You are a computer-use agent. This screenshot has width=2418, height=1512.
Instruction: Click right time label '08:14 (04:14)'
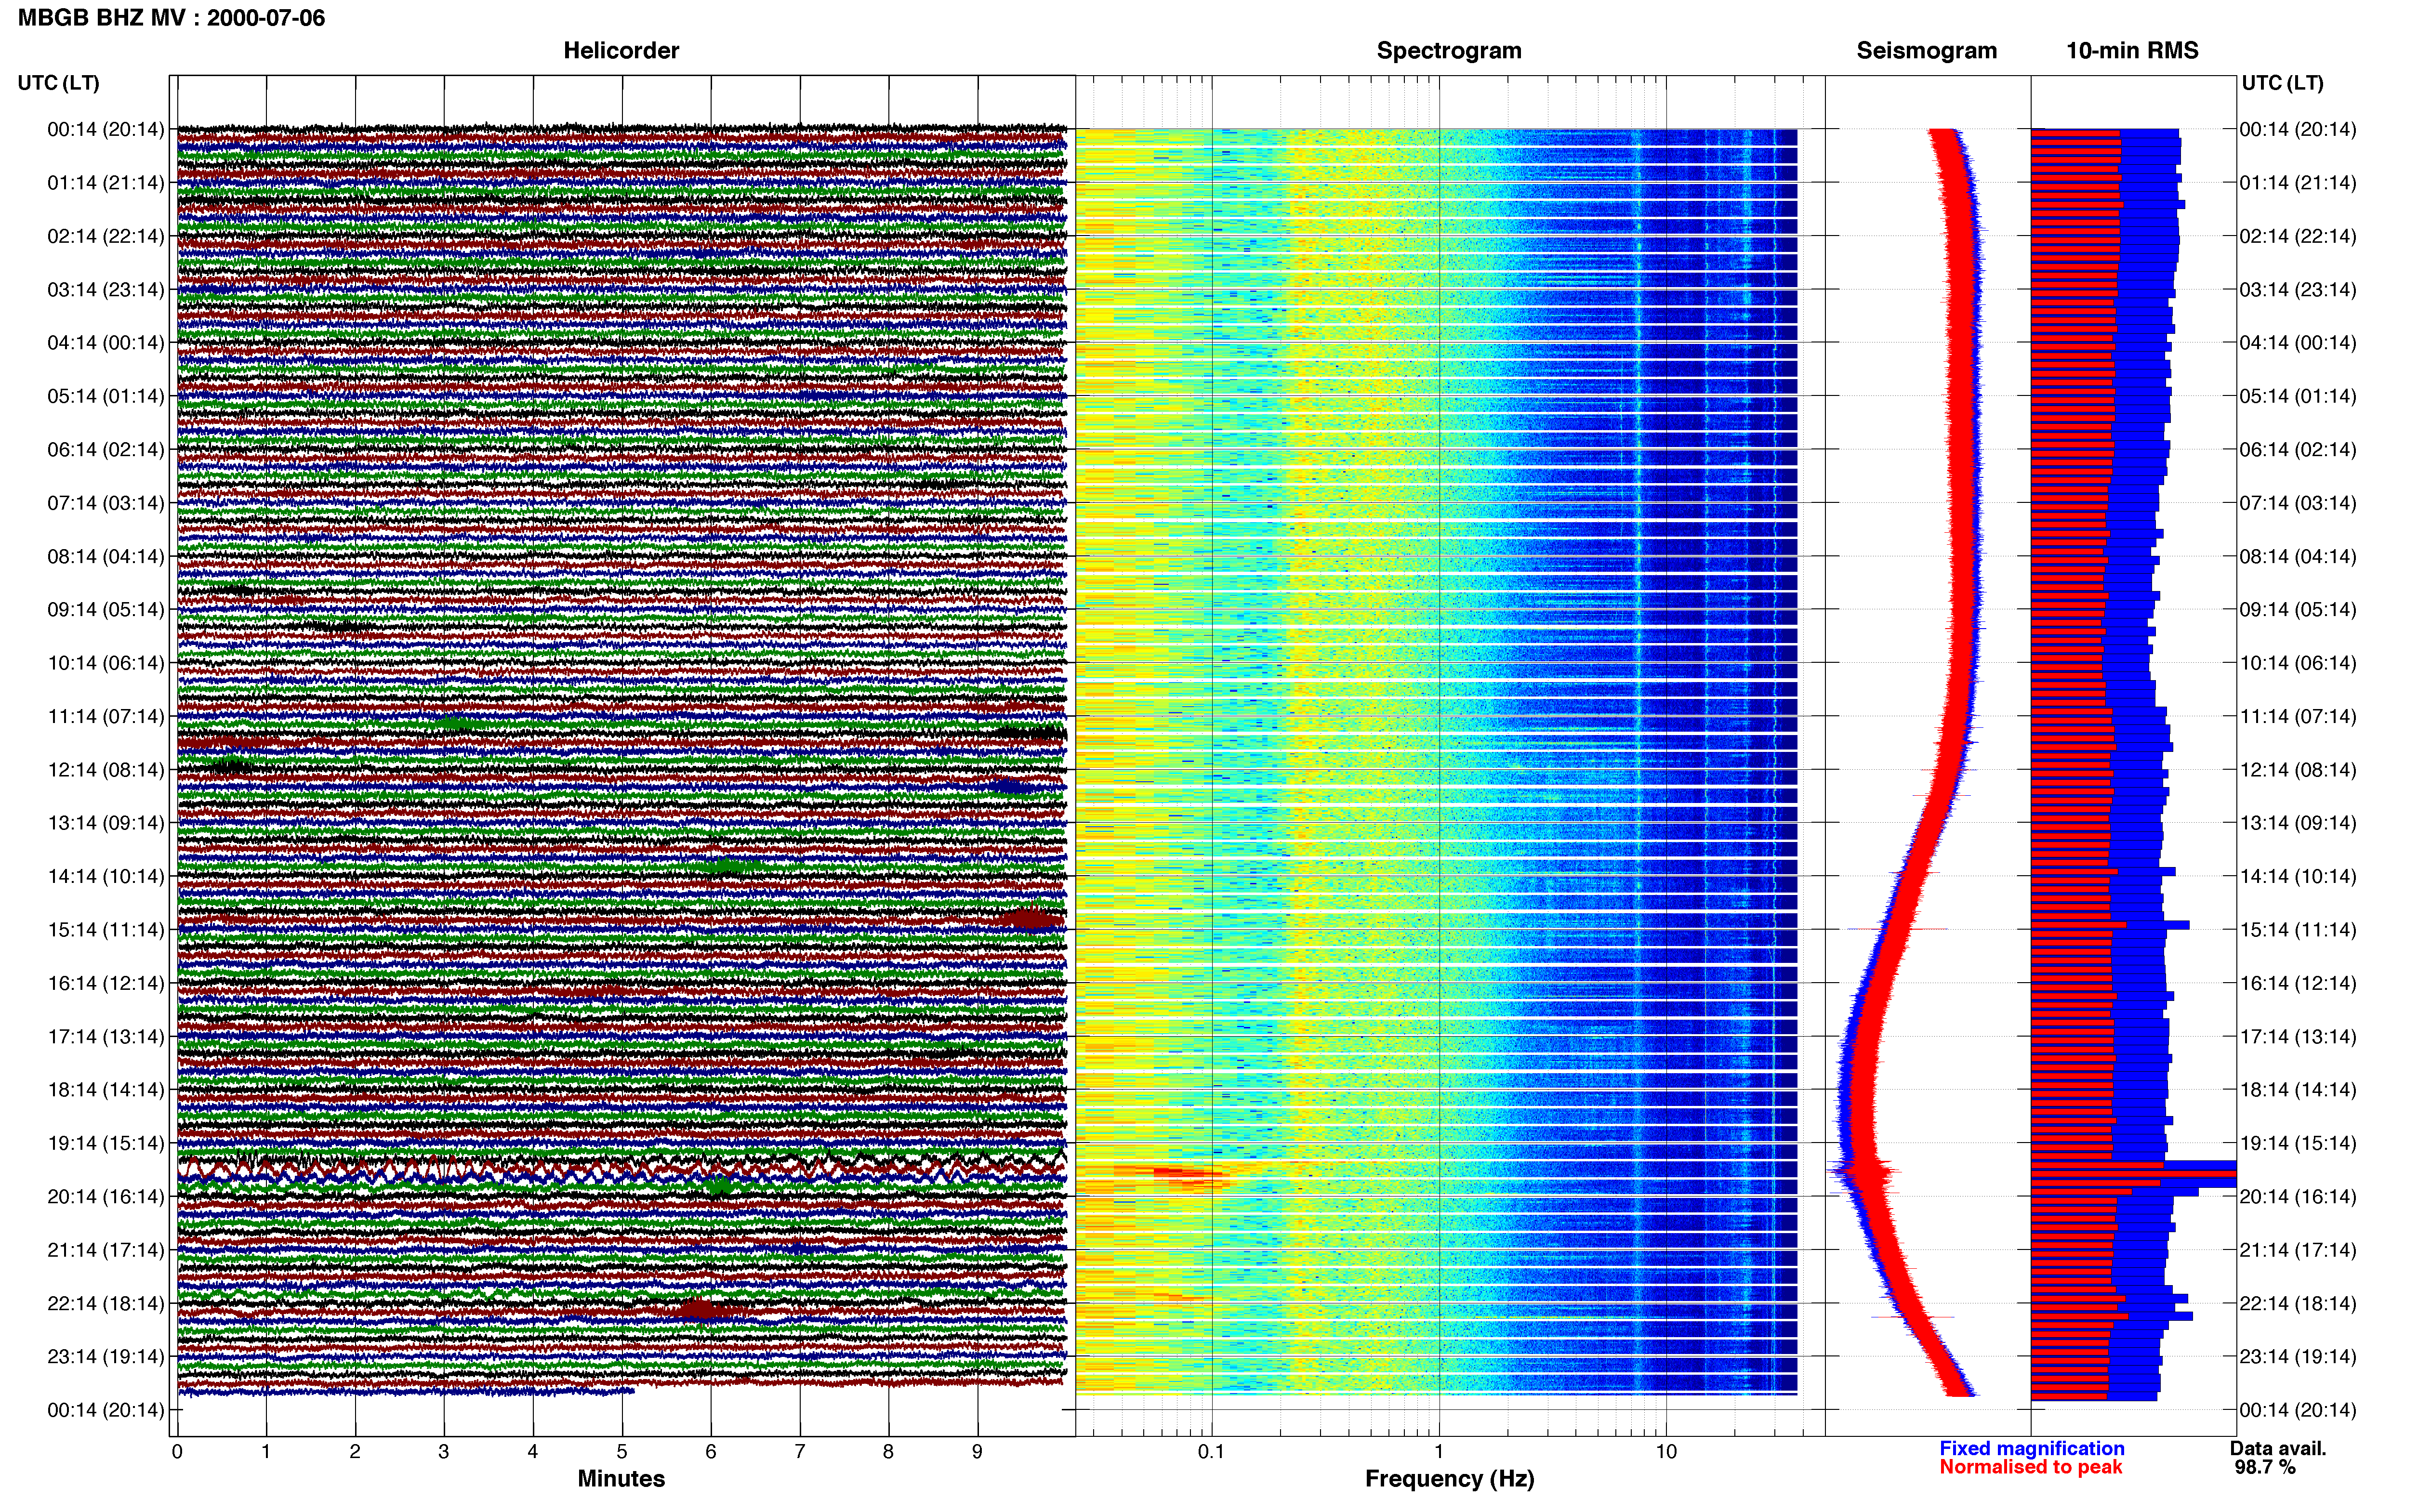(2298, 556)
